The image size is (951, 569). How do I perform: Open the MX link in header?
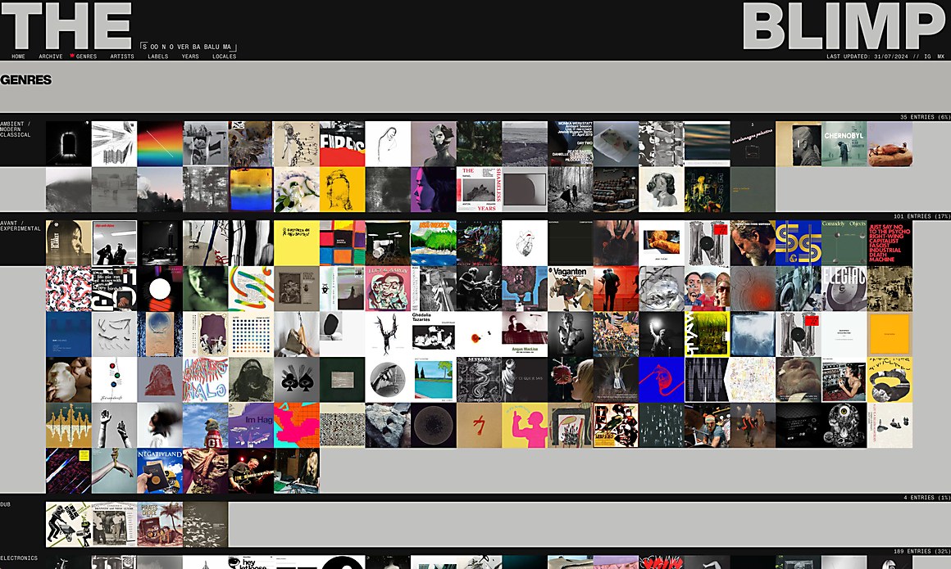tap(940, 56)
